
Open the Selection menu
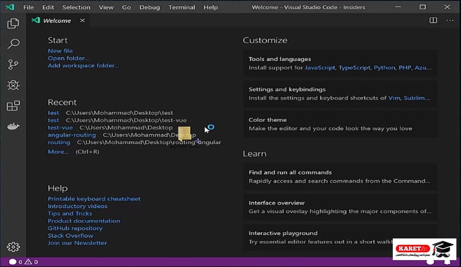pyautogui.click(x=77, y=7)
